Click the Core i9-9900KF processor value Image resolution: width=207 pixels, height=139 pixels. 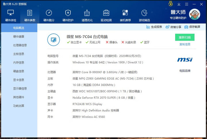pyautogui.click(x=105, y=72)
